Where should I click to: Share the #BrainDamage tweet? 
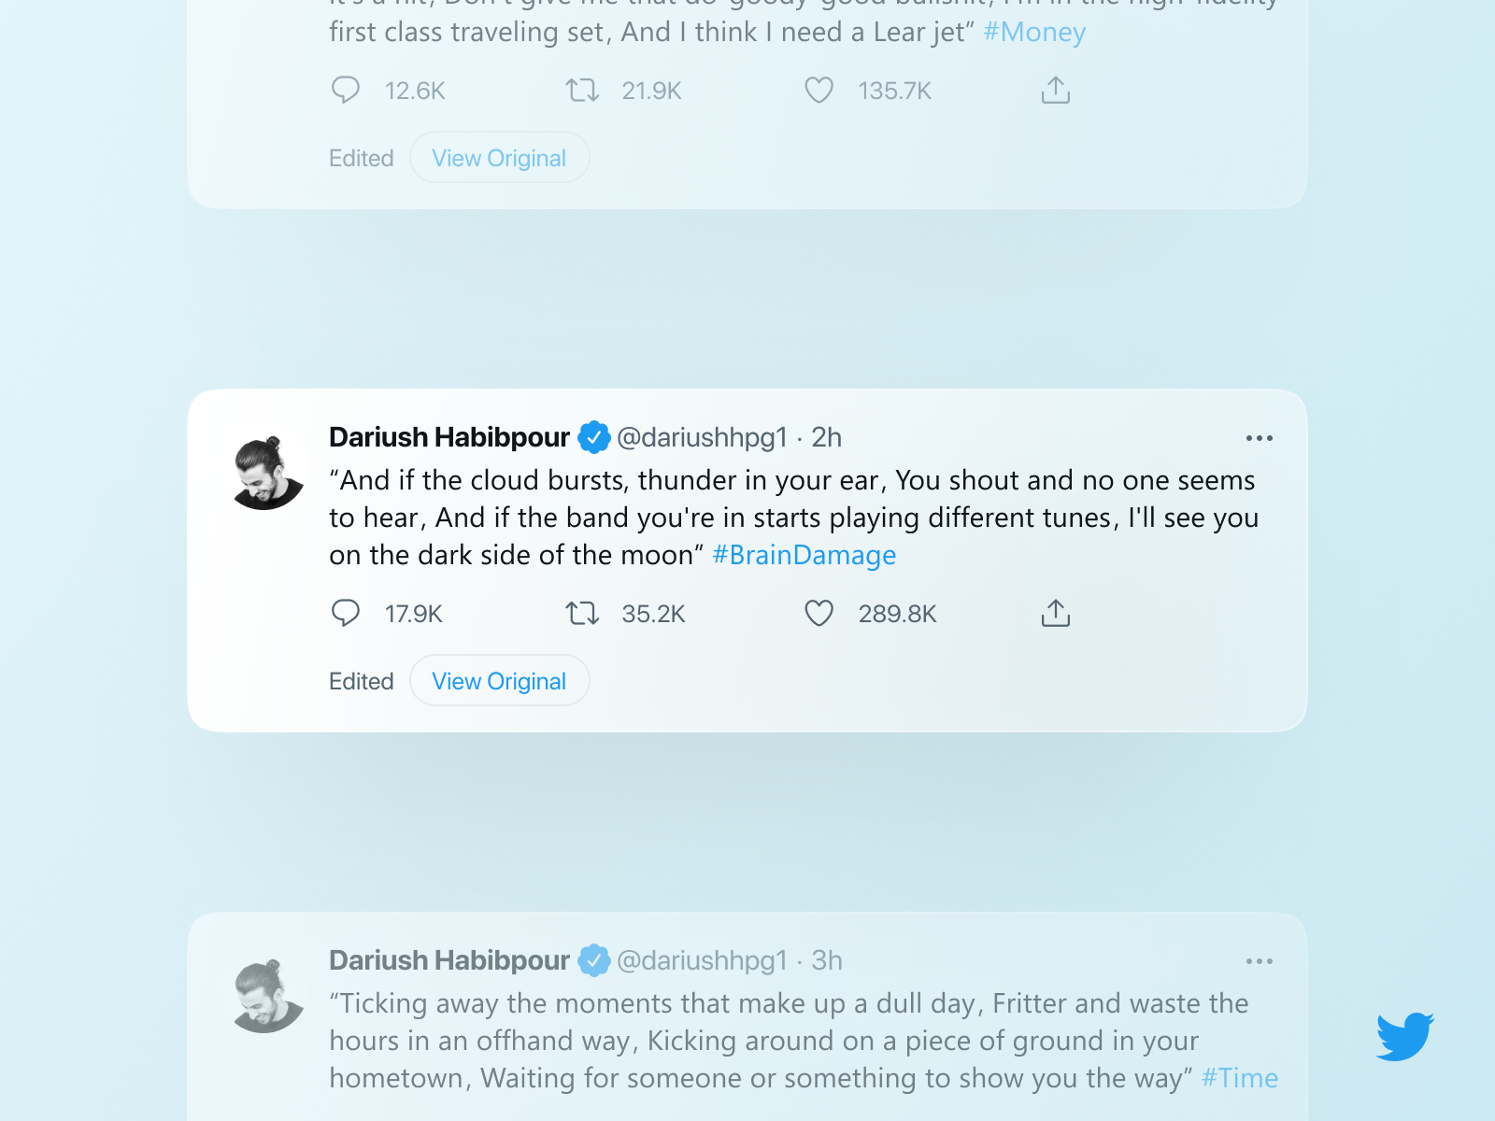click(1056, 613)
